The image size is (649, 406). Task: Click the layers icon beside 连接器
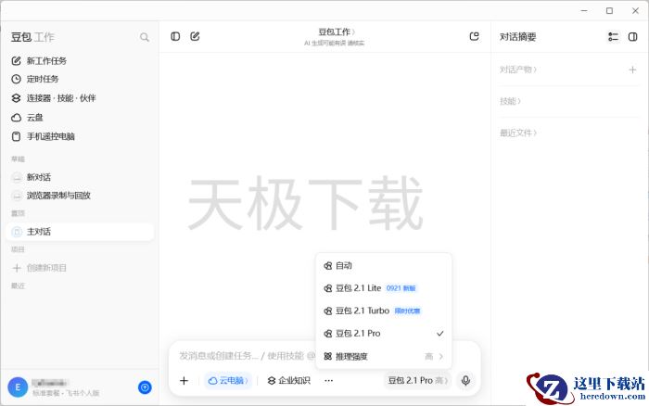tap(16, 98)
